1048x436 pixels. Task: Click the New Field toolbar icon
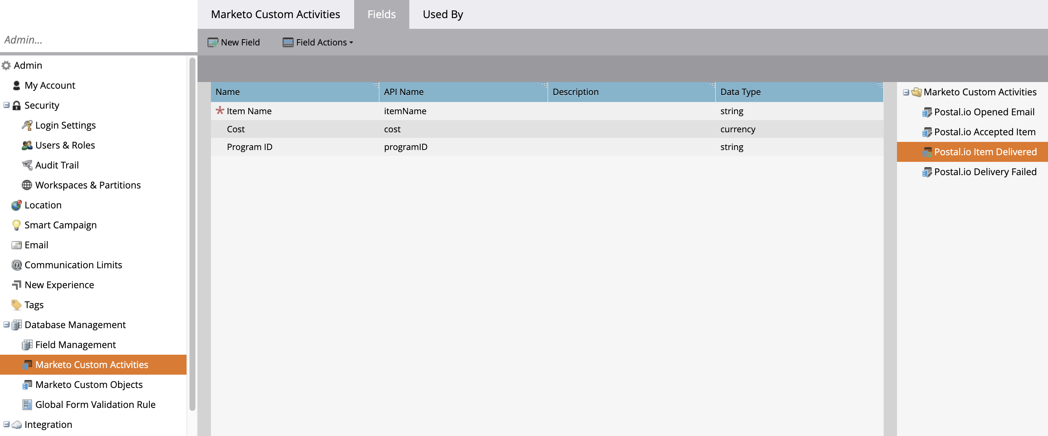point(212,42)
